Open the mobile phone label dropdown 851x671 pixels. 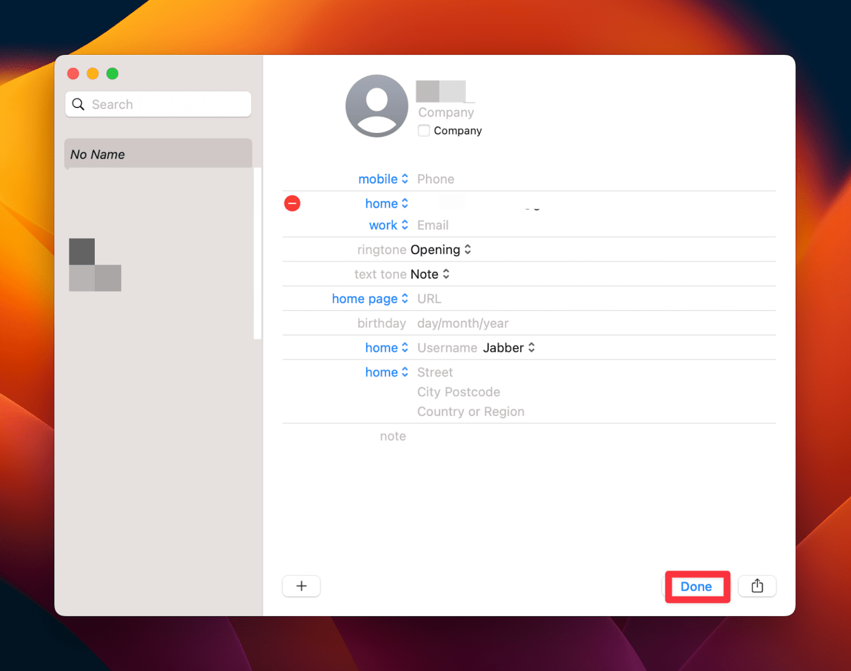pos(383,179)
